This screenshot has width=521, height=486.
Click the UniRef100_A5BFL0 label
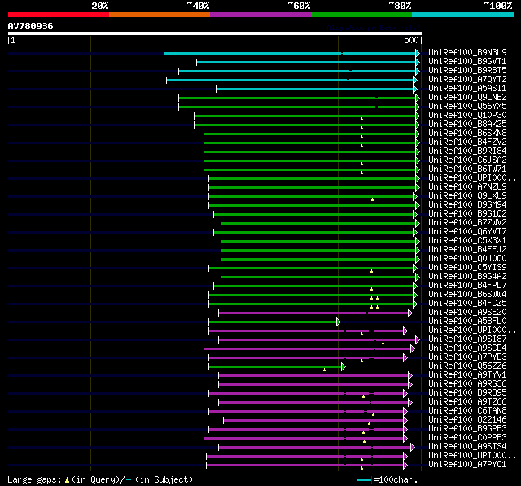(x=467, y=322)
